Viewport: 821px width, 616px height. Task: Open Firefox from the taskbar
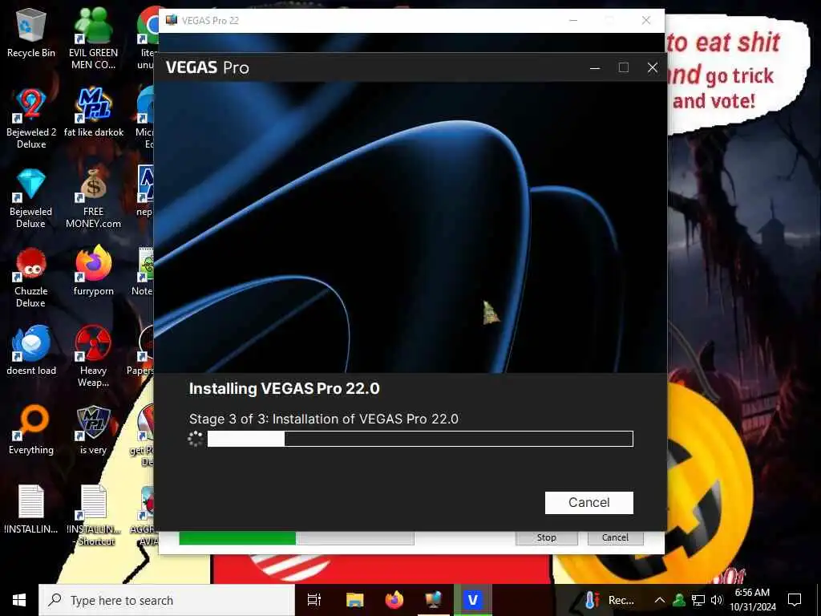[394, 600]
